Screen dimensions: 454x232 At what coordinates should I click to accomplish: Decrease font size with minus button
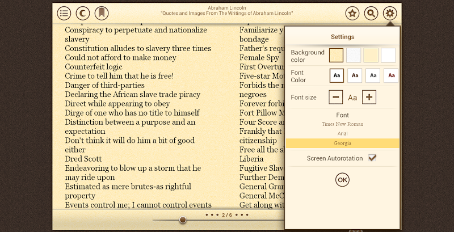[x=336, y=97]
